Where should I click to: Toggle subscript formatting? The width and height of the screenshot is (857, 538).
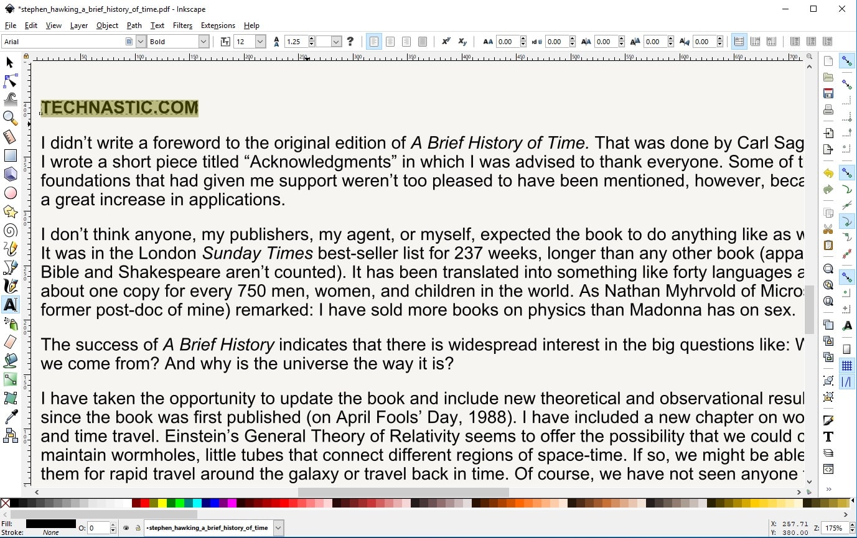[462, 42]
